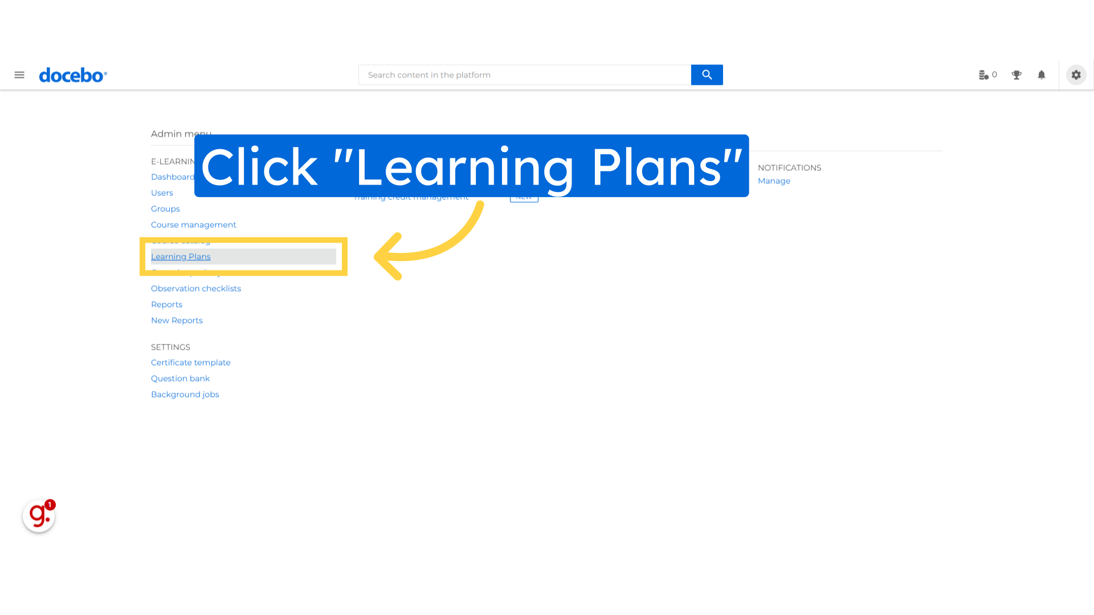The height and width of the screenshot is (615, 1094).
Task: Click the hamburger menu icon
Action: pyautogui.click(x=19, y=75)
